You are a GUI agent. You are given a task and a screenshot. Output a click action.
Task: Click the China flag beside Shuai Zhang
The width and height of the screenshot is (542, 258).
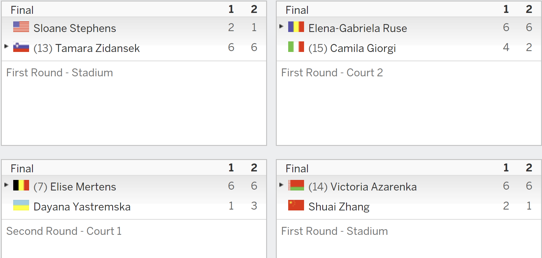click(x=296, y=205)
